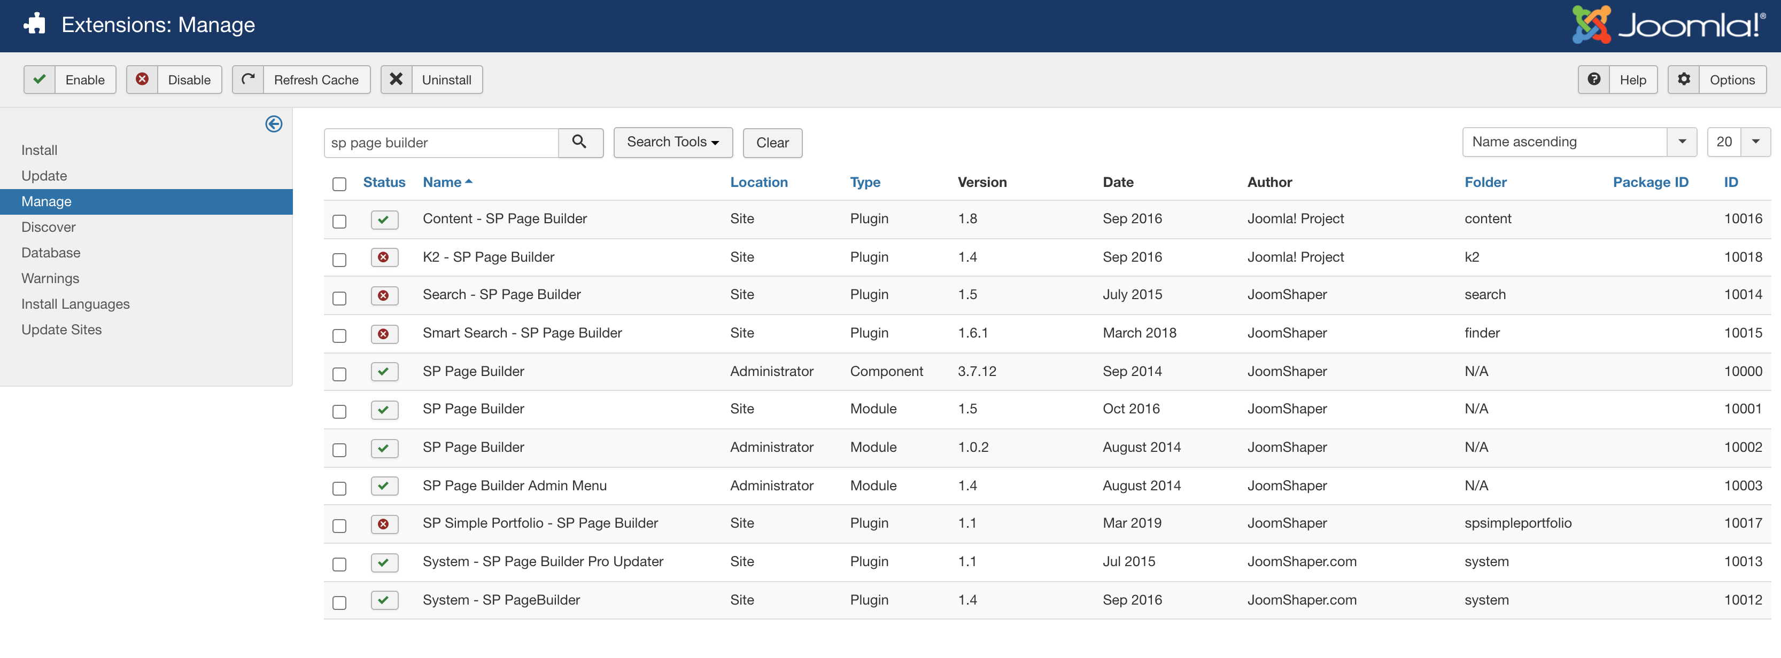Click the March 2018 date cell
The image size is (1781, 658).
[1140, 332]
